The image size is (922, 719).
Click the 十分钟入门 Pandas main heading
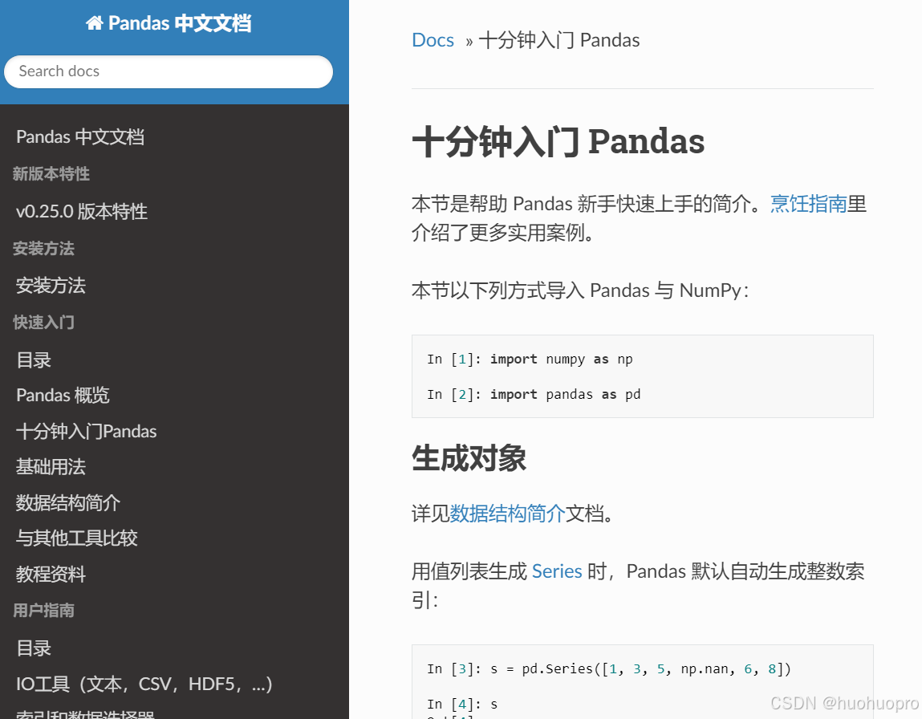(x=558, y=142)
